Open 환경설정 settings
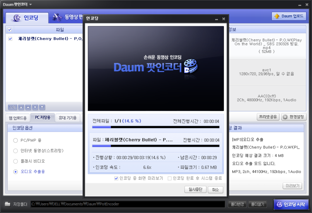Screen dimensions: 312x213 294,117
